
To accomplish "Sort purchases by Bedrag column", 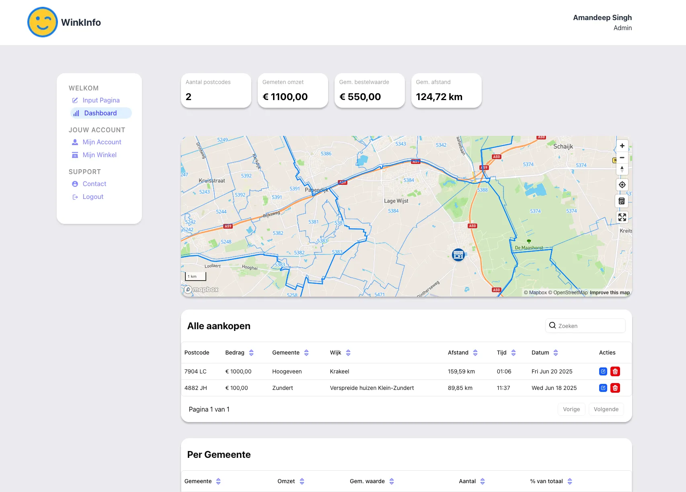I will (x=251, y=353).
